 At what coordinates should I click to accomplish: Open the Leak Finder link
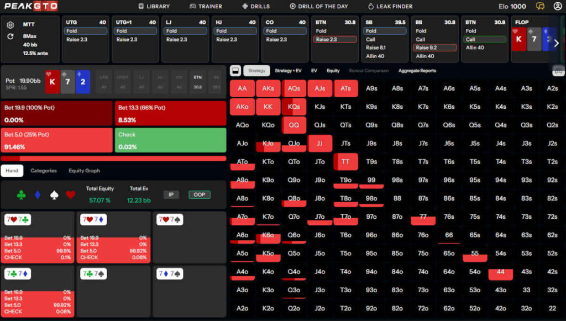tap(390, 6)
